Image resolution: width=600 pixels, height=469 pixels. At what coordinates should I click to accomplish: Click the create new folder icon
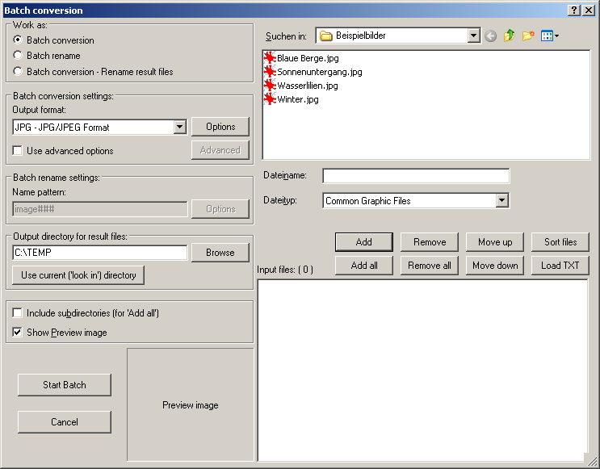pyautogui.click(x=528, y=36)
